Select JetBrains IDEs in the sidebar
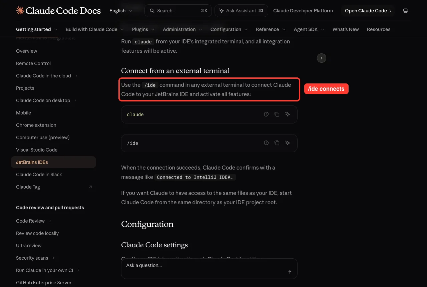The image size is (427, 287). click(53, 162)
